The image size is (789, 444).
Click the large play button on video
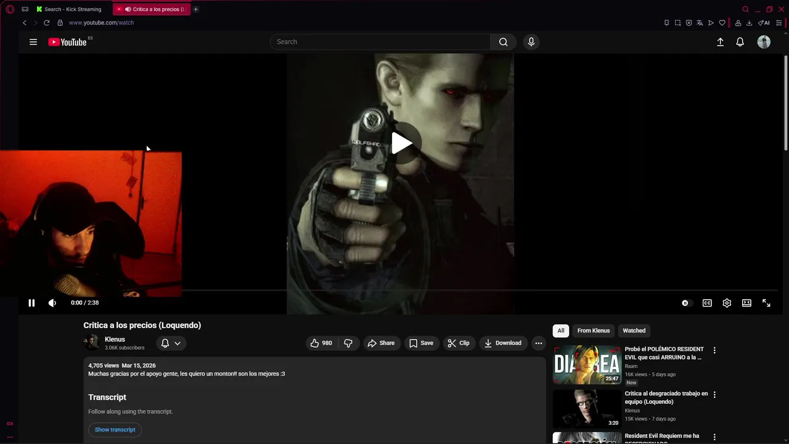(402, 143)
